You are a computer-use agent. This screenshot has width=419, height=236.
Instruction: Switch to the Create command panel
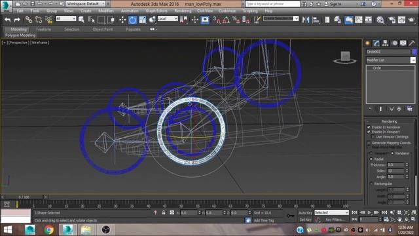pos(367,43)
